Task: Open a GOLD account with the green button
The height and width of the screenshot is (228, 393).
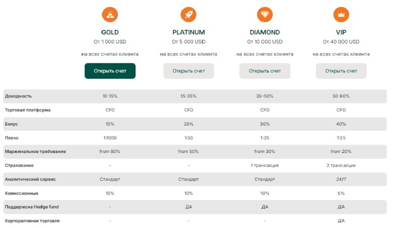Action: coord(110,71)
